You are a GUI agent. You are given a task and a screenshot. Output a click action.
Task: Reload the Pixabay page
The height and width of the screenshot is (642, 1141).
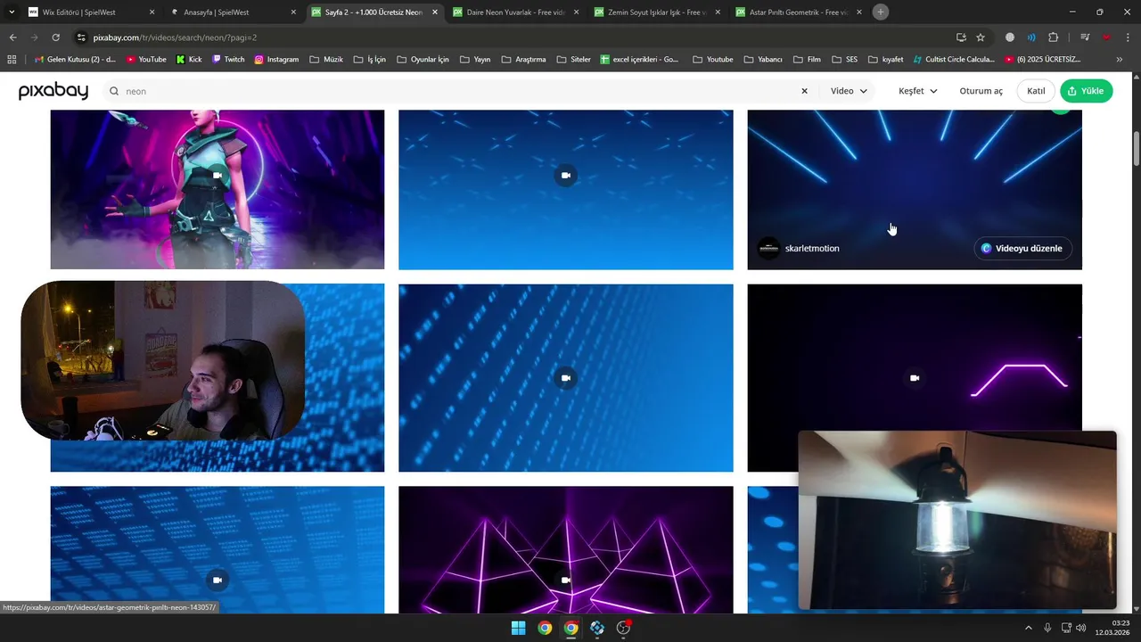coord(55,37)
